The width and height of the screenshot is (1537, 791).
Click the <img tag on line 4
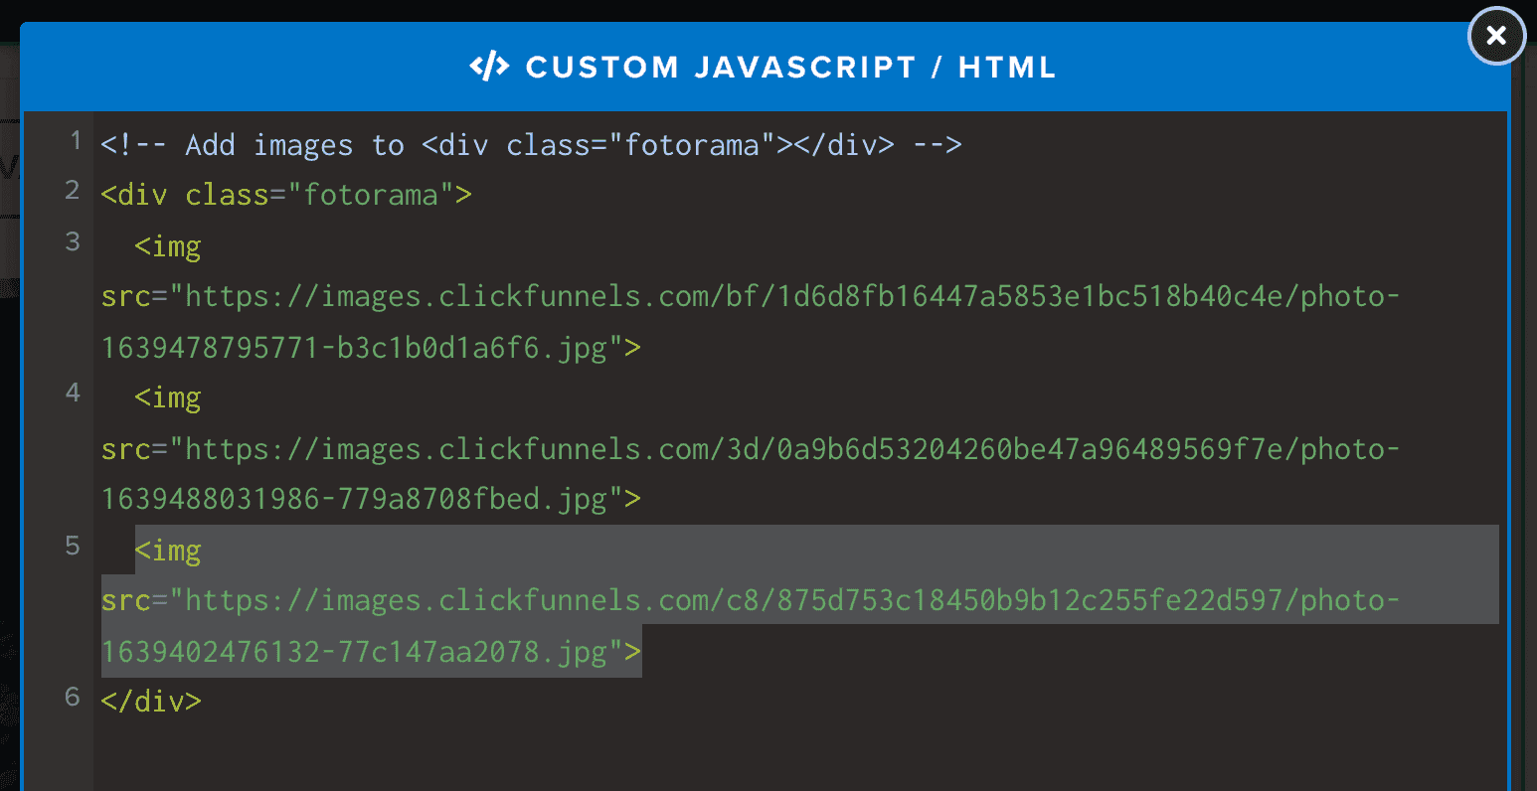tap(168, 399)
